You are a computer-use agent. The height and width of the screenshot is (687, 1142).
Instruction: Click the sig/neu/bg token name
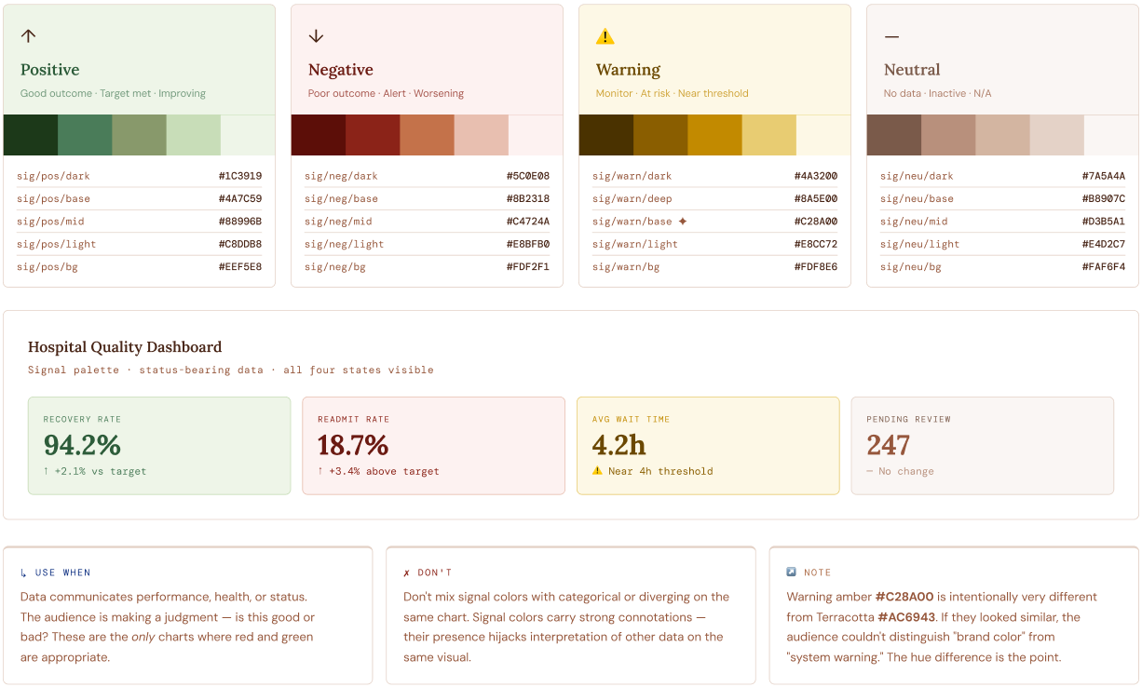(x=911, y=266)
